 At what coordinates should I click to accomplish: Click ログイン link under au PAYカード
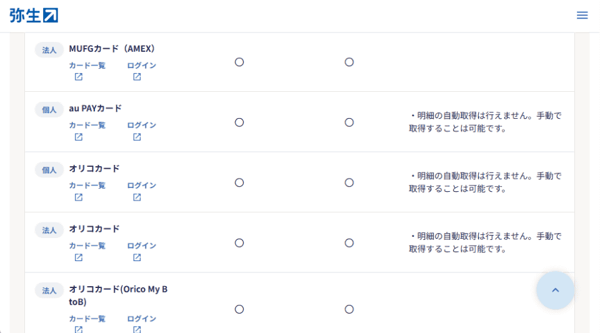coord(141,125)
